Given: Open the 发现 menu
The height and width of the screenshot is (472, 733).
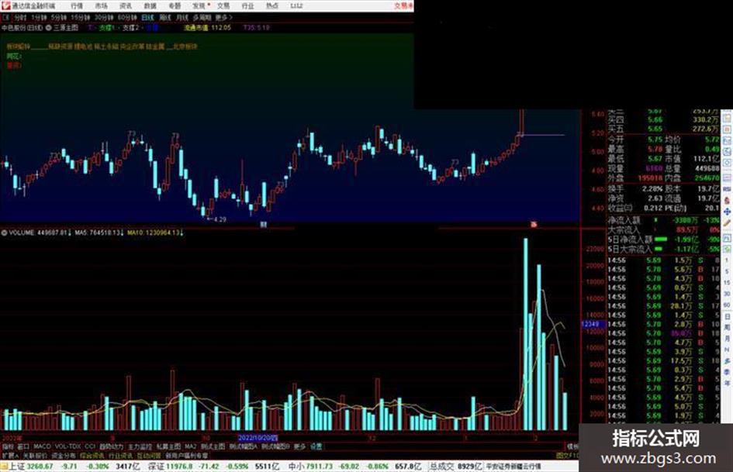Looking at the screenshot, I should pos(199,6).
